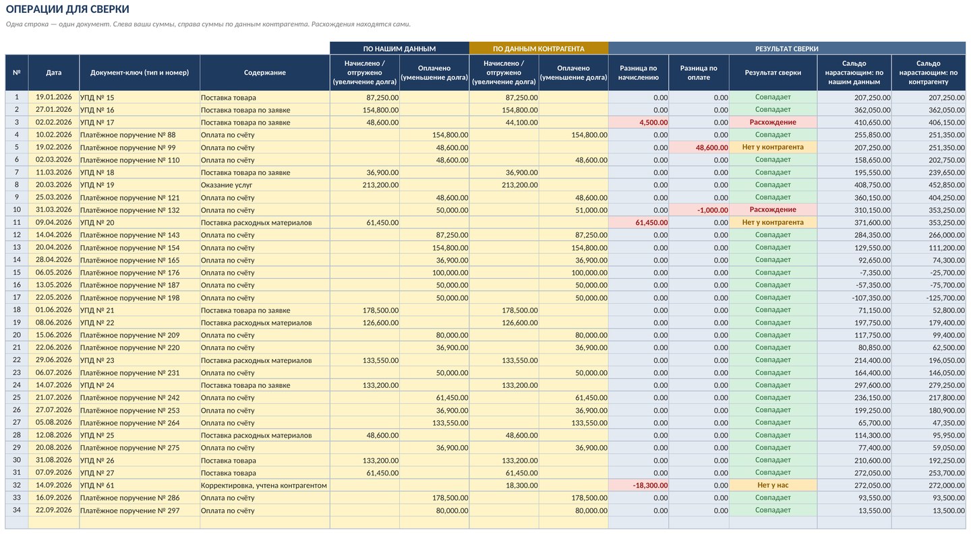Select the cell "УПД № 20"

coord(140,222)
